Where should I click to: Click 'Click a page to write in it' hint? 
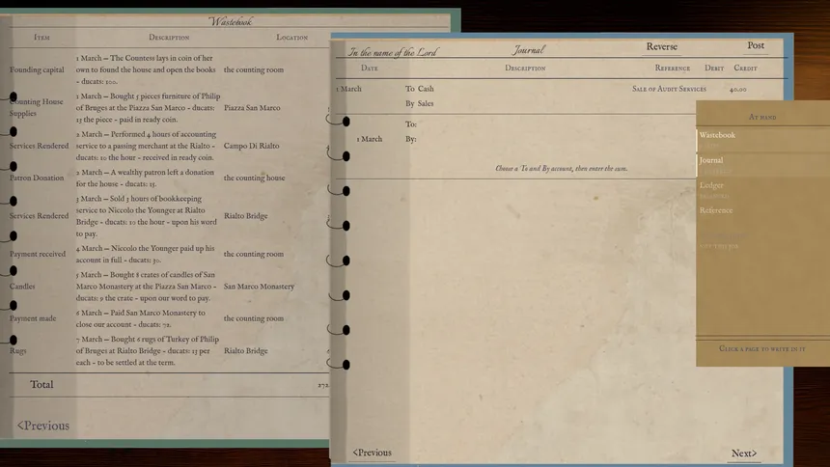(762, 349)
